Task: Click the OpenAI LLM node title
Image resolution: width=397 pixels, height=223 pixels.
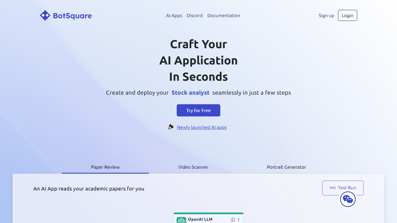Action: (200, 220)
